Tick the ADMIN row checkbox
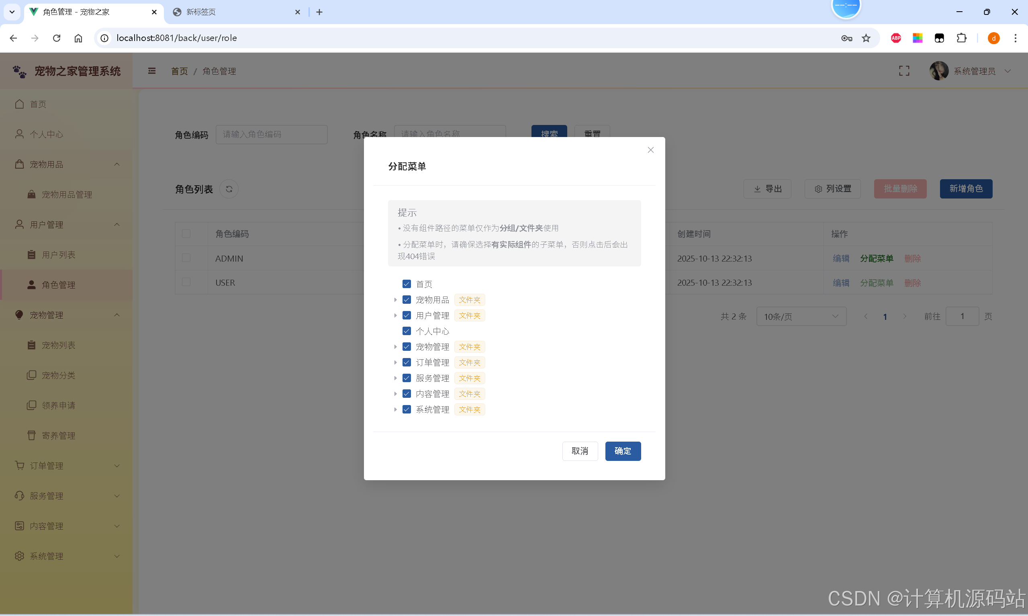1028x616 pixels. pos(186,258)
